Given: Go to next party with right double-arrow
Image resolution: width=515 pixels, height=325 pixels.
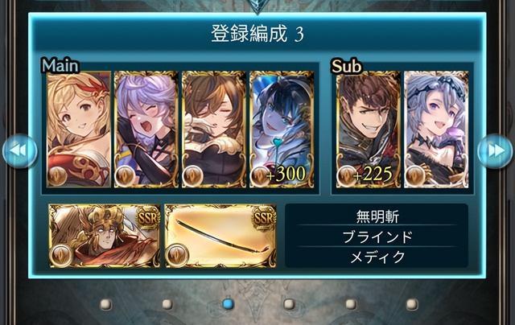Looking at the screenshot, I should pos(495,151).
